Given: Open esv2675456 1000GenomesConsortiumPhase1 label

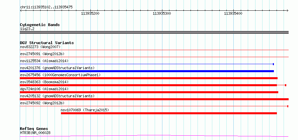Looking at the screenshot, I should 60,75.
